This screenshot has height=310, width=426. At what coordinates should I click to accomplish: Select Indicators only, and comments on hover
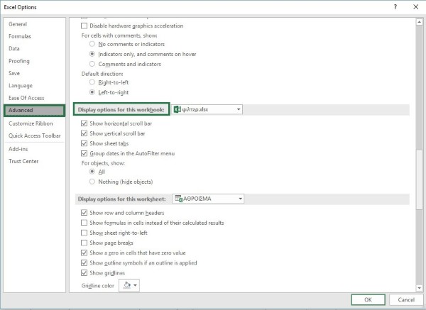(x=92, y=54)
